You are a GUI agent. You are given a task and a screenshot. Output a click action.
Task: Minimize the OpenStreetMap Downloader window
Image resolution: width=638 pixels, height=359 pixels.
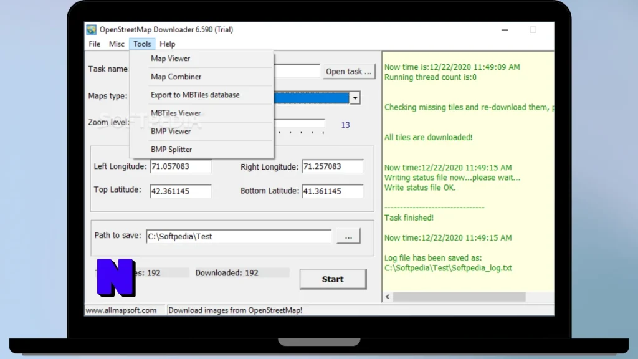pyautogui.click(x=505, y=30)
